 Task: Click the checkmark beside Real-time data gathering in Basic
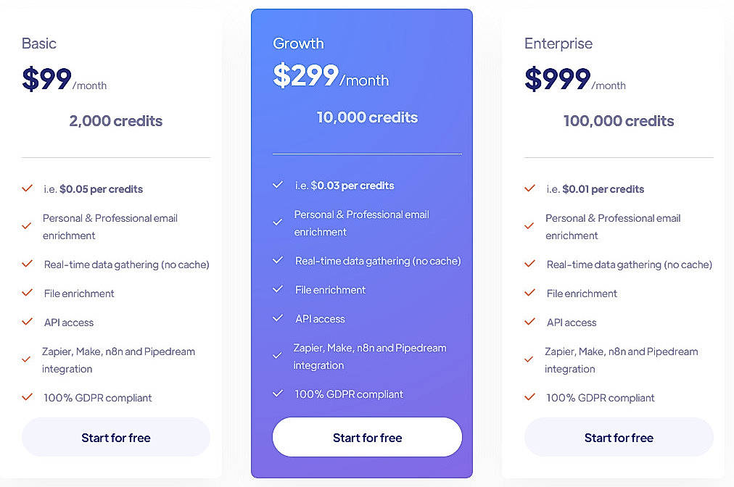click(28, 262)
